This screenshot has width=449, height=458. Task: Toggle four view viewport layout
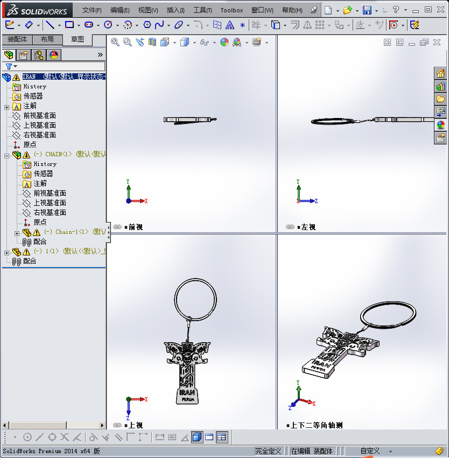click(222, 437)
